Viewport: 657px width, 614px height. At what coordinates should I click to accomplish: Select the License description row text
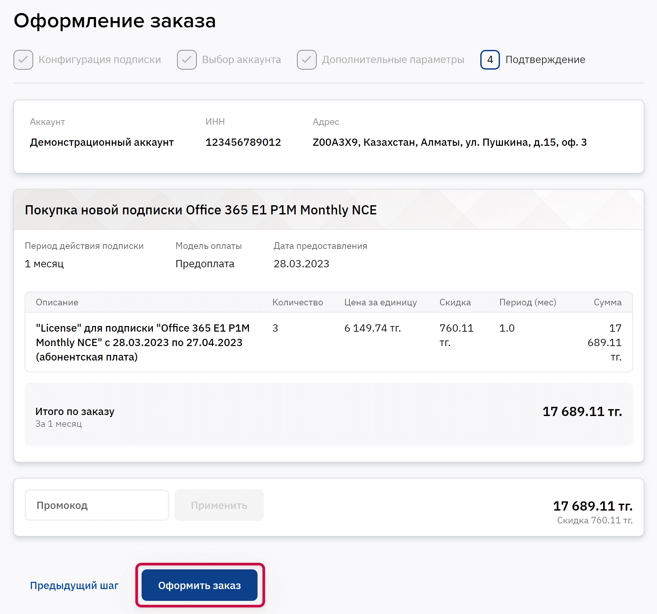point(143,342)
